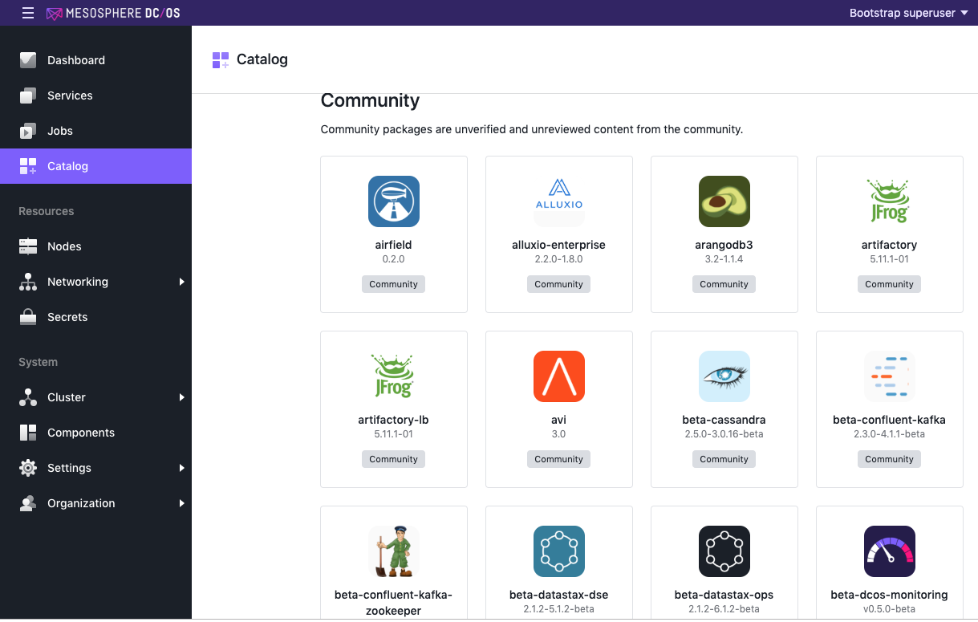
Task: Click the Community badge on avi card
Action: (x=559, y=459)
